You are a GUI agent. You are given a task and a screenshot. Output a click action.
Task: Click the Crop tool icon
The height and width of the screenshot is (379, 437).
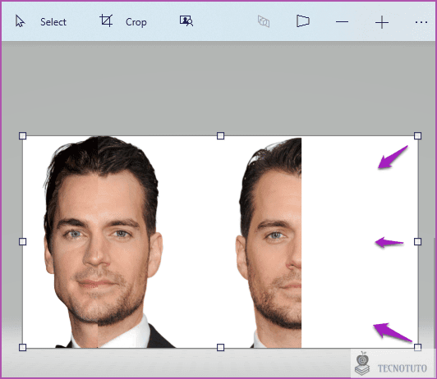(106, 21)
